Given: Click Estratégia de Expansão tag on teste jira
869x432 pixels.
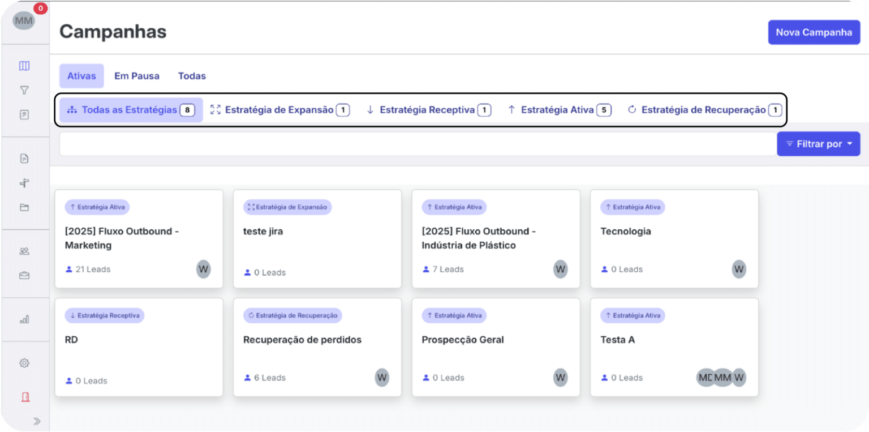Looking at the screenshot, I should pos(287,207).
